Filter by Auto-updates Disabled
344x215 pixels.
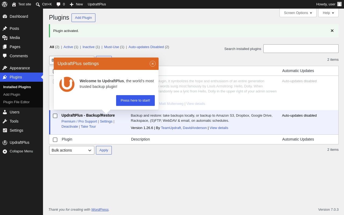point(146,47)
